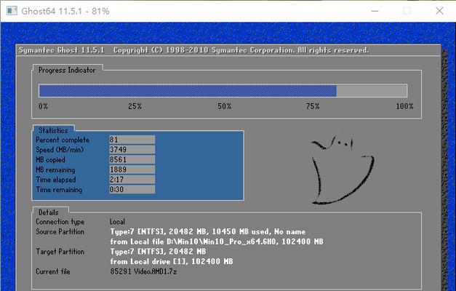The width and height of the screenshot is (456, 291).
Task: Click the Speed (MB/min) label
Action: point(60,150)
